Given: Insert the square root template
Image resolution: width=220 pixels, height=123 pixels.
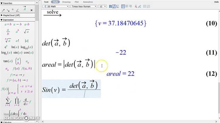Looking at the screenshot, I should 26,32.
